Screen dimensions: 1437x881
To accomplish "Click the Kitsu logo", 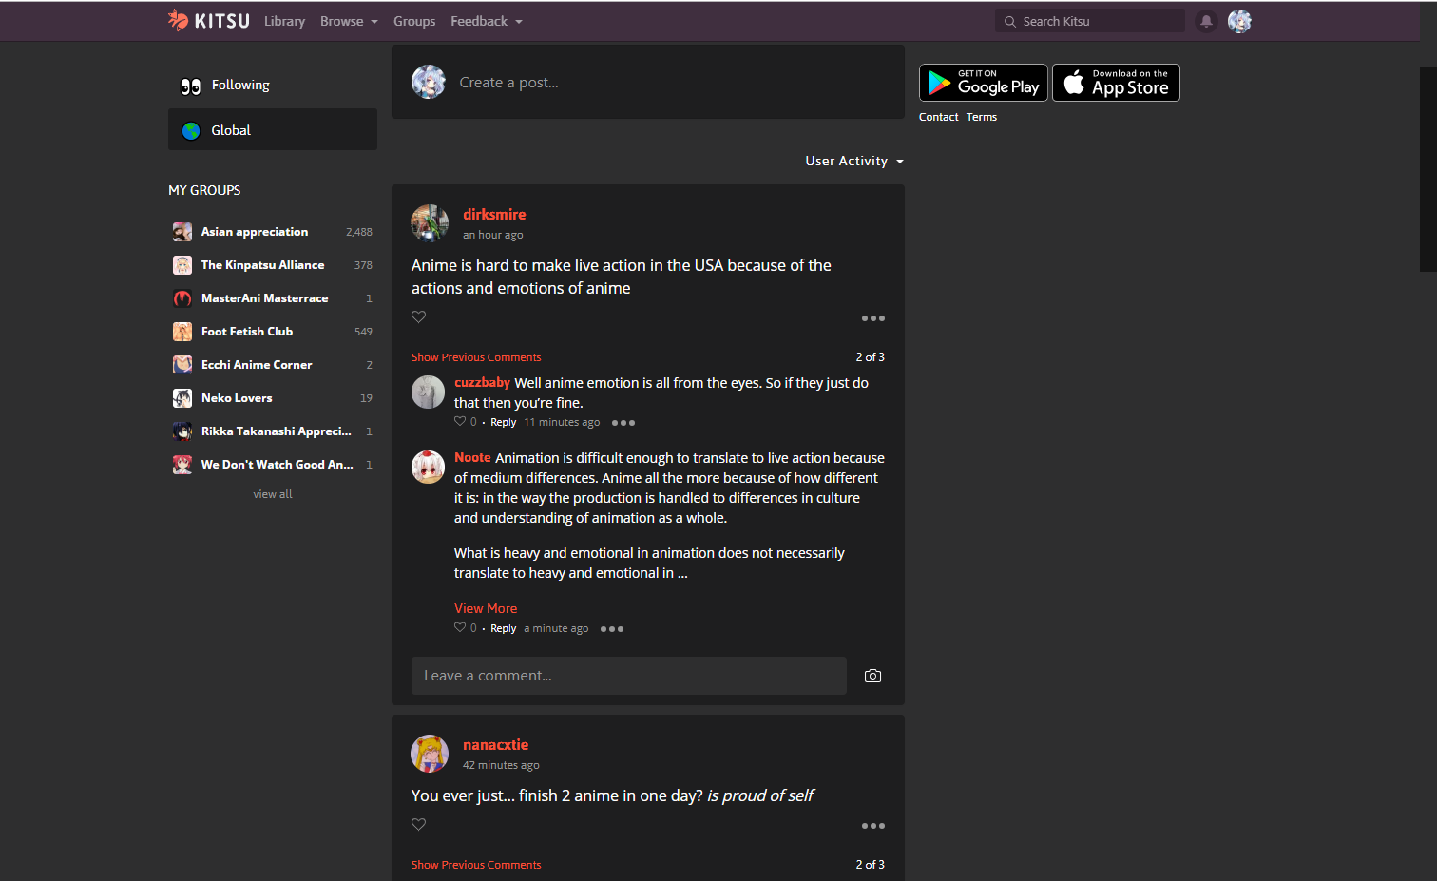I will (207, 20).
